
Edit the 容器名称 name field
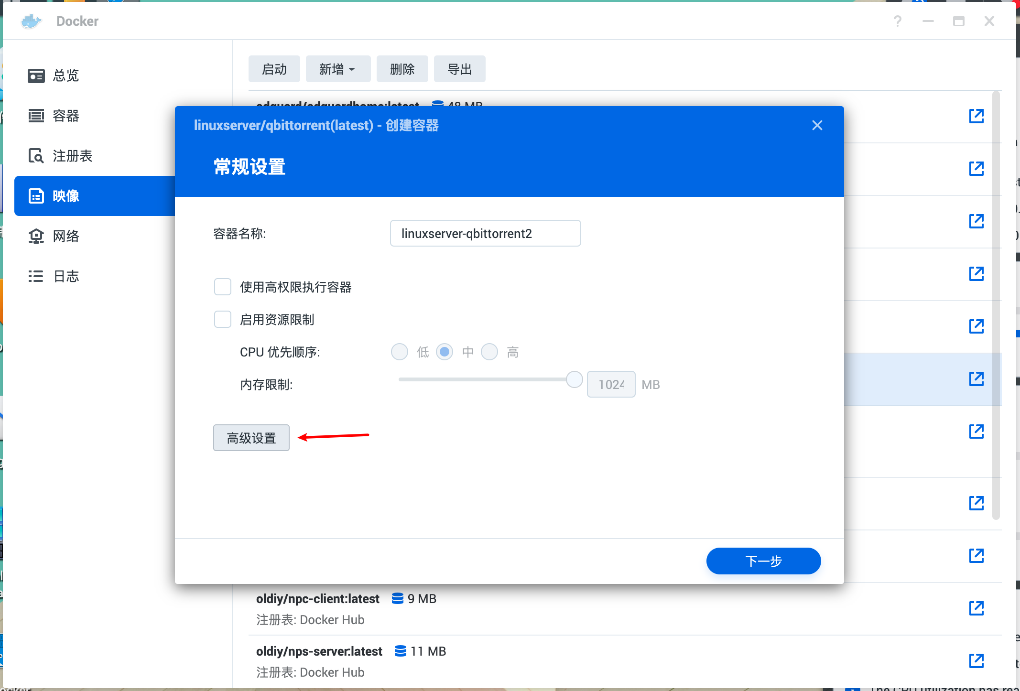(x=485, y=233)
